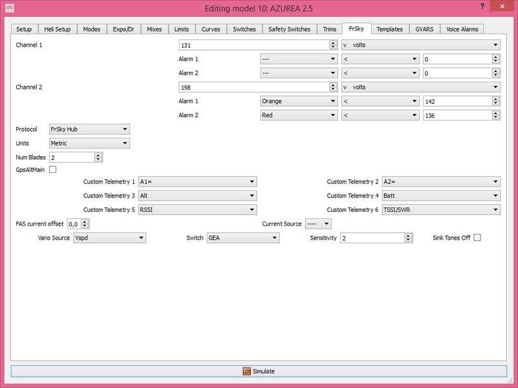Open the Voice Alarms tab
518x388 pixels.
coord(462,29)
